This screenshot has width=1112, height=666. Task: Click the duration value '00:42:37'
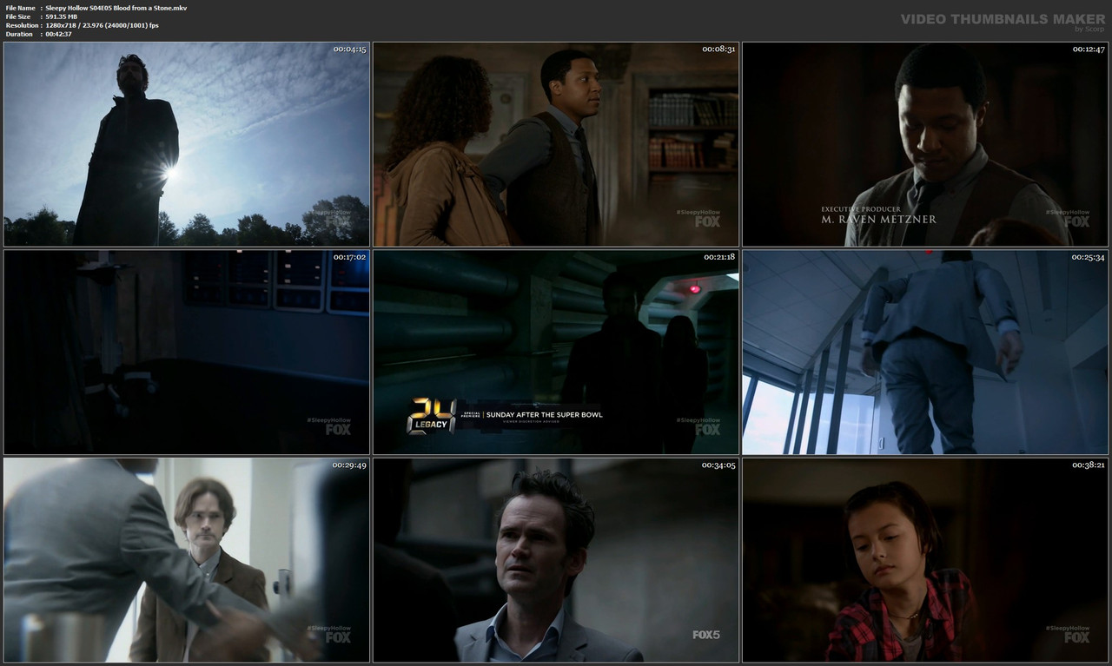click(x=58, y=34)
